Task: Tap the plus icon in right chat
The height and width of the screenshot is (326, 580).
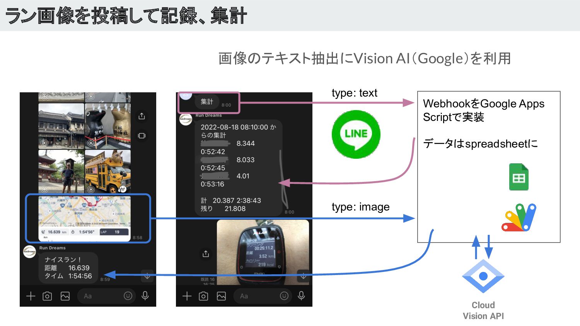Action: (187, 296)
